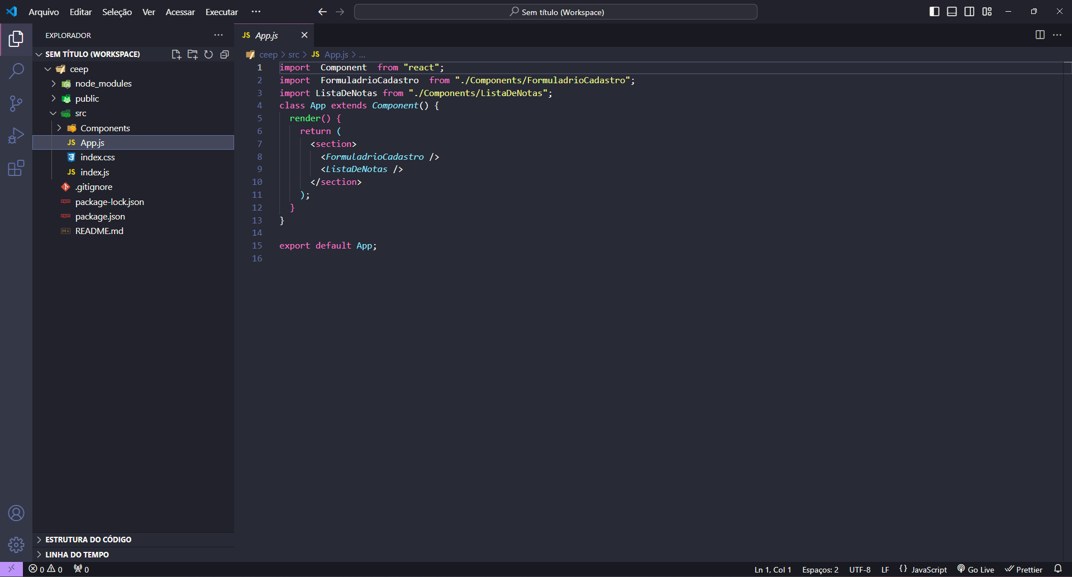Image resolution: width=1072 pixels, height=577 pixels.
Task: Click the src breadcrumb
Action: pos(294,55)
